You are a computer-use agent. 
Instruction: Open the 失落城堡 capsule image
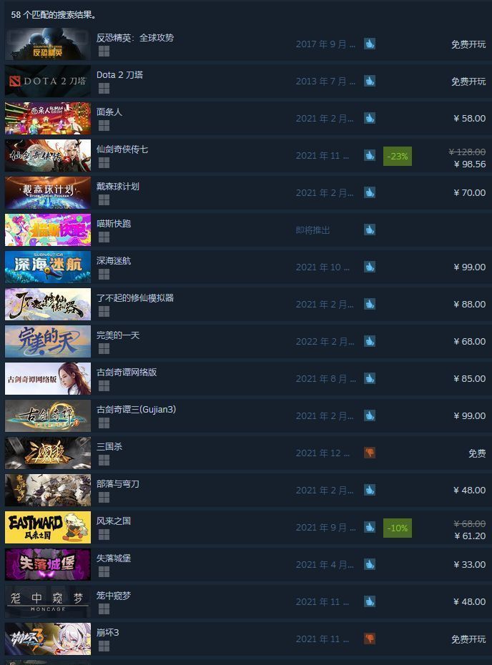point(48,564)
